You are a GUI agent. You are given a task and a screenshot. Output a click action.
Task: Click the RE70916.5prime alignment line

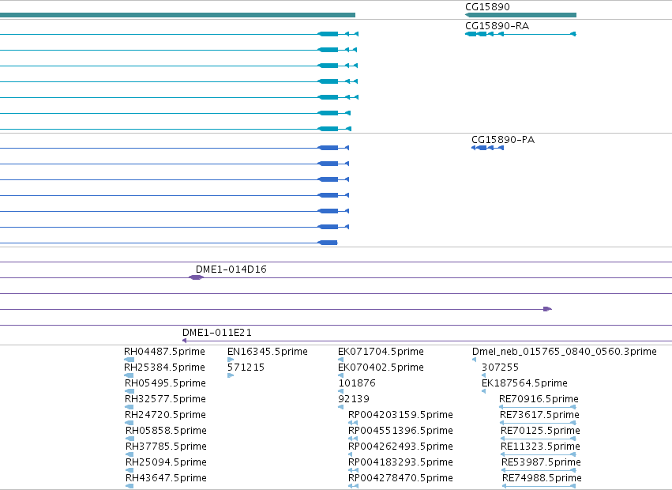[x=538, y=407]
